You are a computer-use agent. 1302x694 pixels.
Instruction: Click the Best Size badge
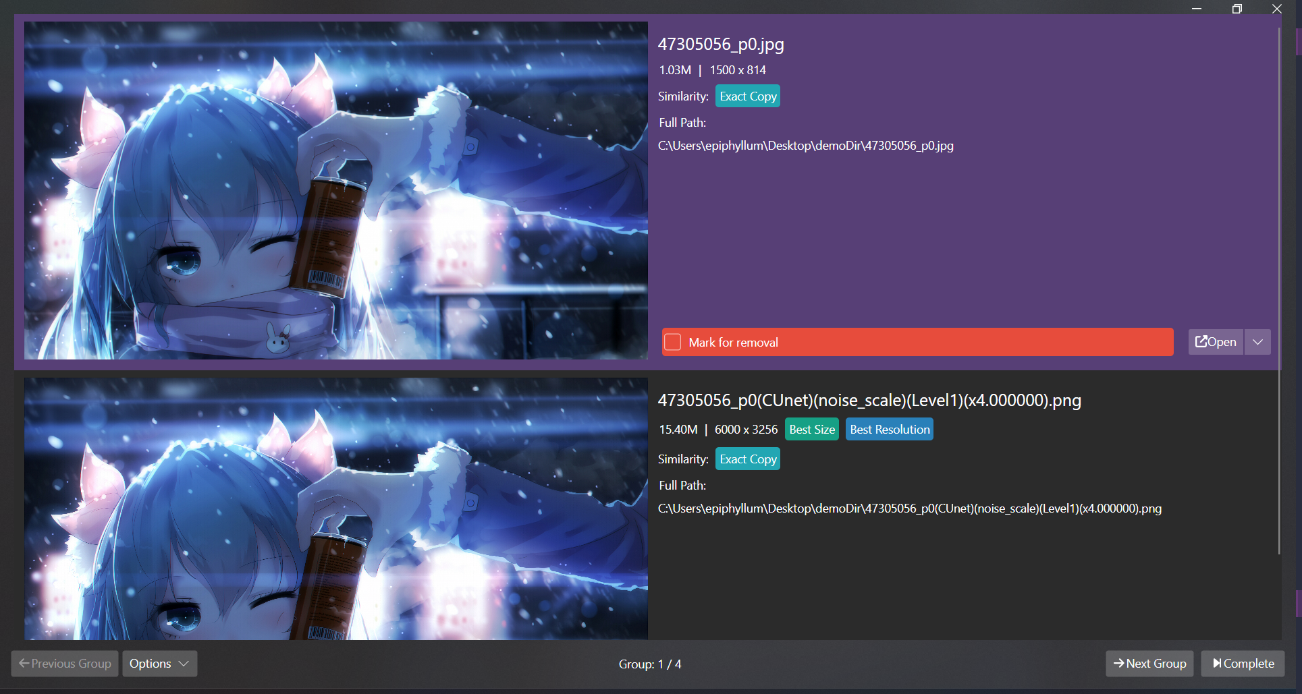812,430
